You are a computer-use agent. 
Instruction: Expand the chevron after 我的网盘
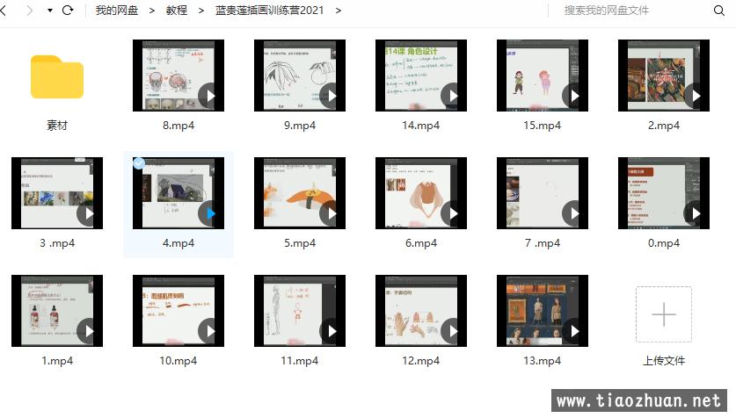click(152, 11)
